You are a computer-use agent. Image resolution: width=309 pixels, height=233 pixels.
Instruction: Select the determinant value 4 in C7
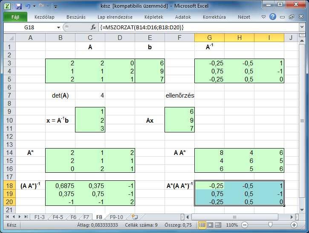click(90, 95)
